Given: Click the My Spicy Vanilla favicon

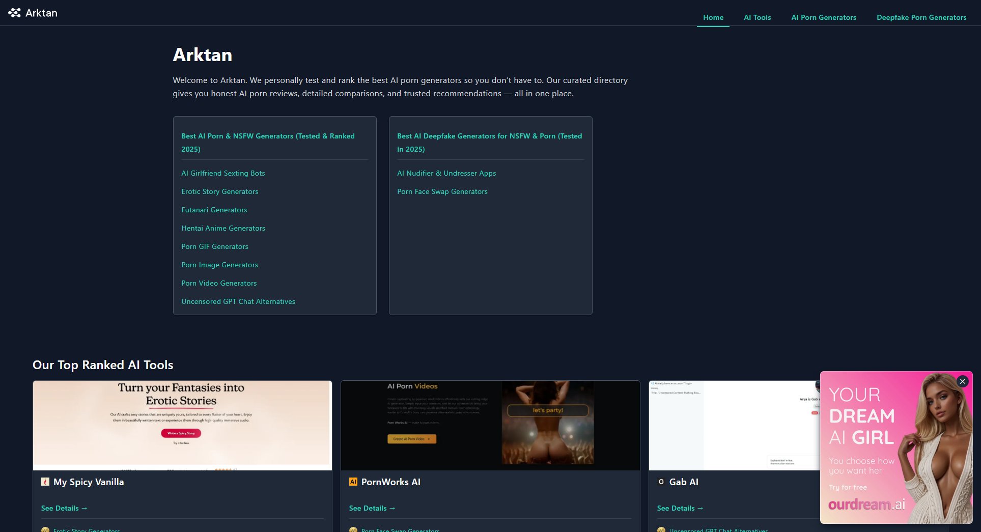Looking at the screenshot, I should coord(45,482).
